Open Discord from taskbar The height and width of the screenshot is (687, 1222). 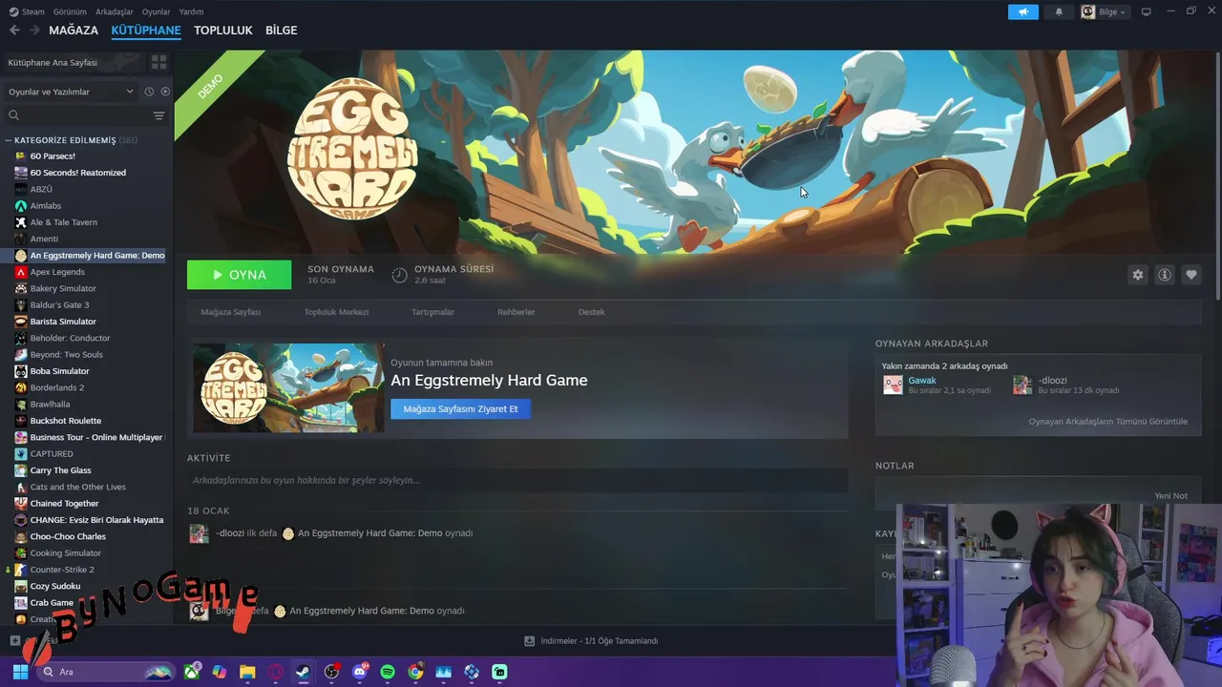pyautogui.click(x=360, y=672)
